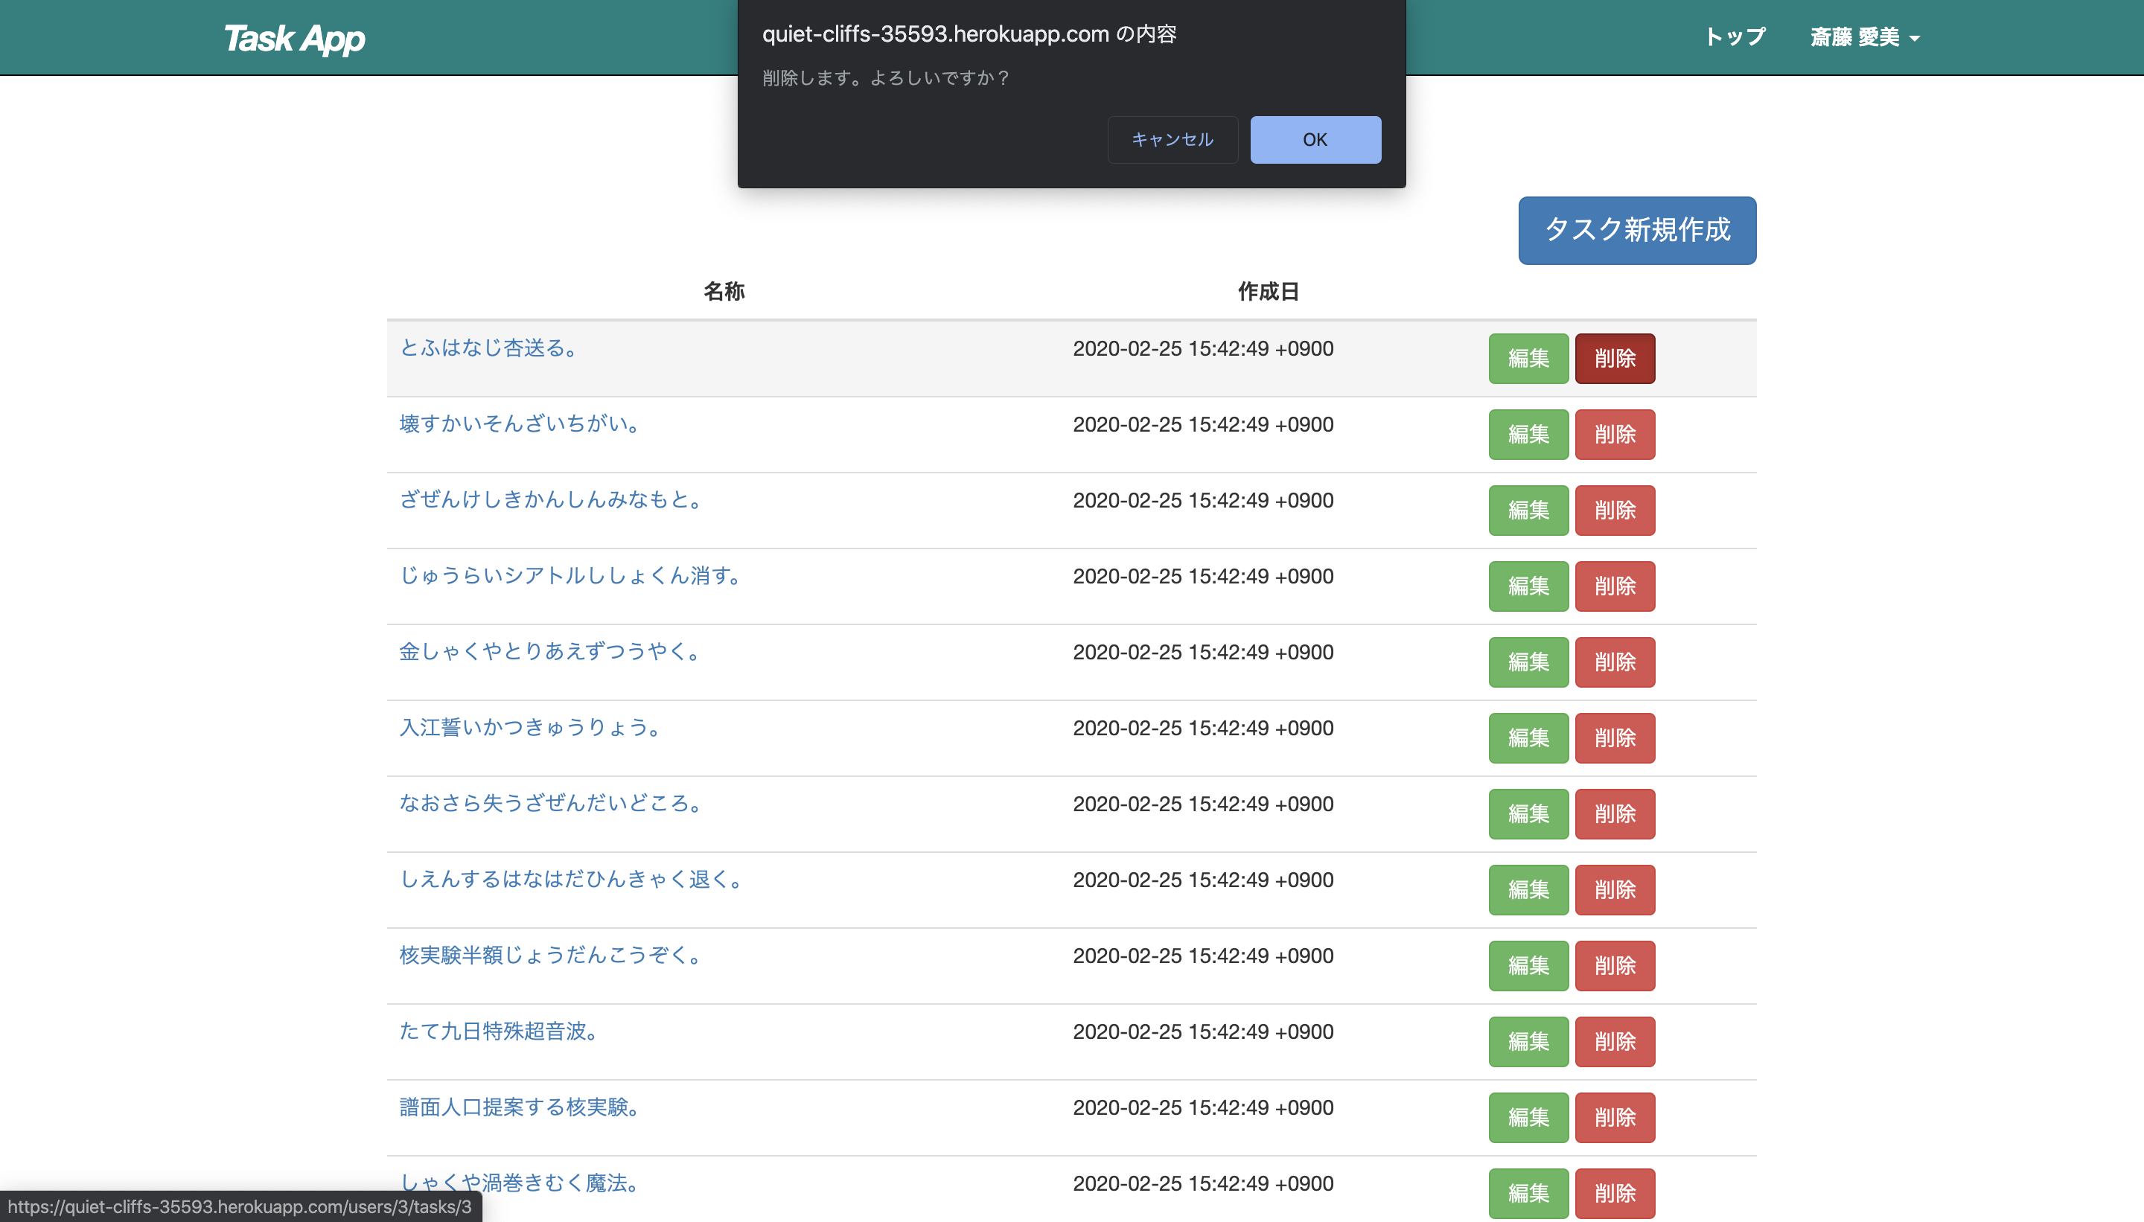The width and height of the screenshot is (2144, 1222).
Task: Edit (編集) task しえんするはなはだひんきゃく退く。
Action: tap(1528, 891)
